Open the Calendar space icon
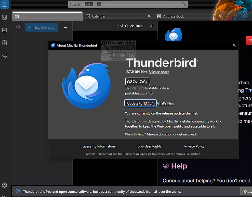 5,30
